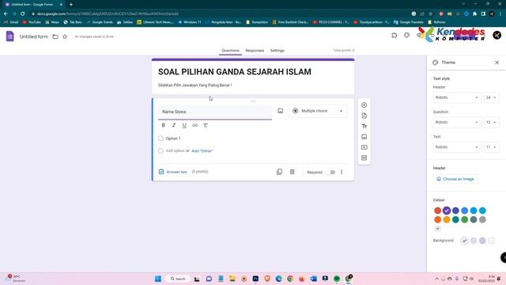Open Google Trends bookmark

tap(100, 22)
